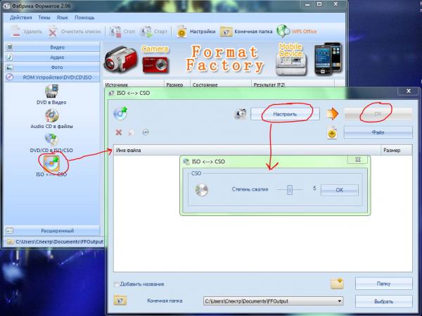Screen dimensions: 422x316
Task: Click the WPS Office globe icon
Action: [x=283, y=31]
